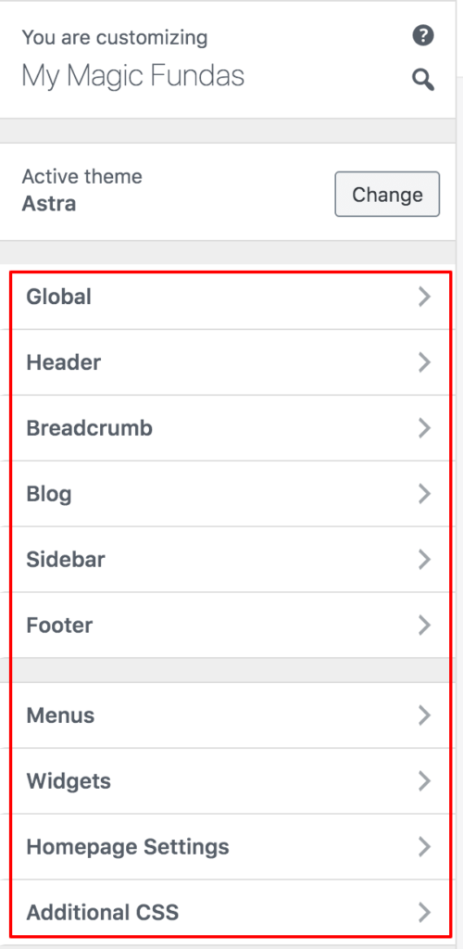Viewport: 463px width, 949px height.
Task: Click the Change theme button
Action: coord(387,195)
